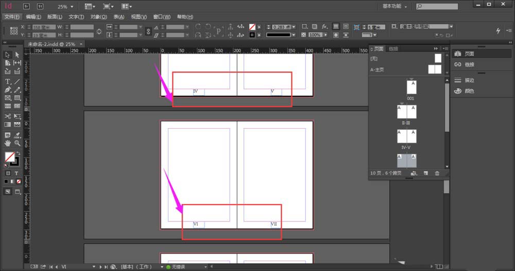This screenshot has height=271, width=515.
Task: Choose a reference point in the locator grid
Action: (14, 31)
